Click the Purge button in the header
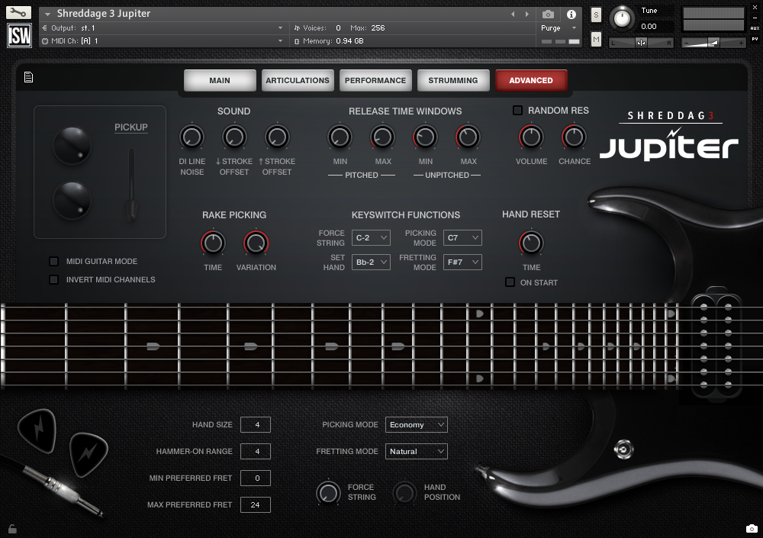The height and width of the screenshot is (538, 763). [550, 27]
